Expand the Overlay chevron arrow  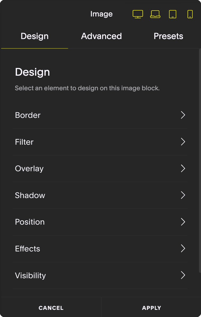(183, 168)
